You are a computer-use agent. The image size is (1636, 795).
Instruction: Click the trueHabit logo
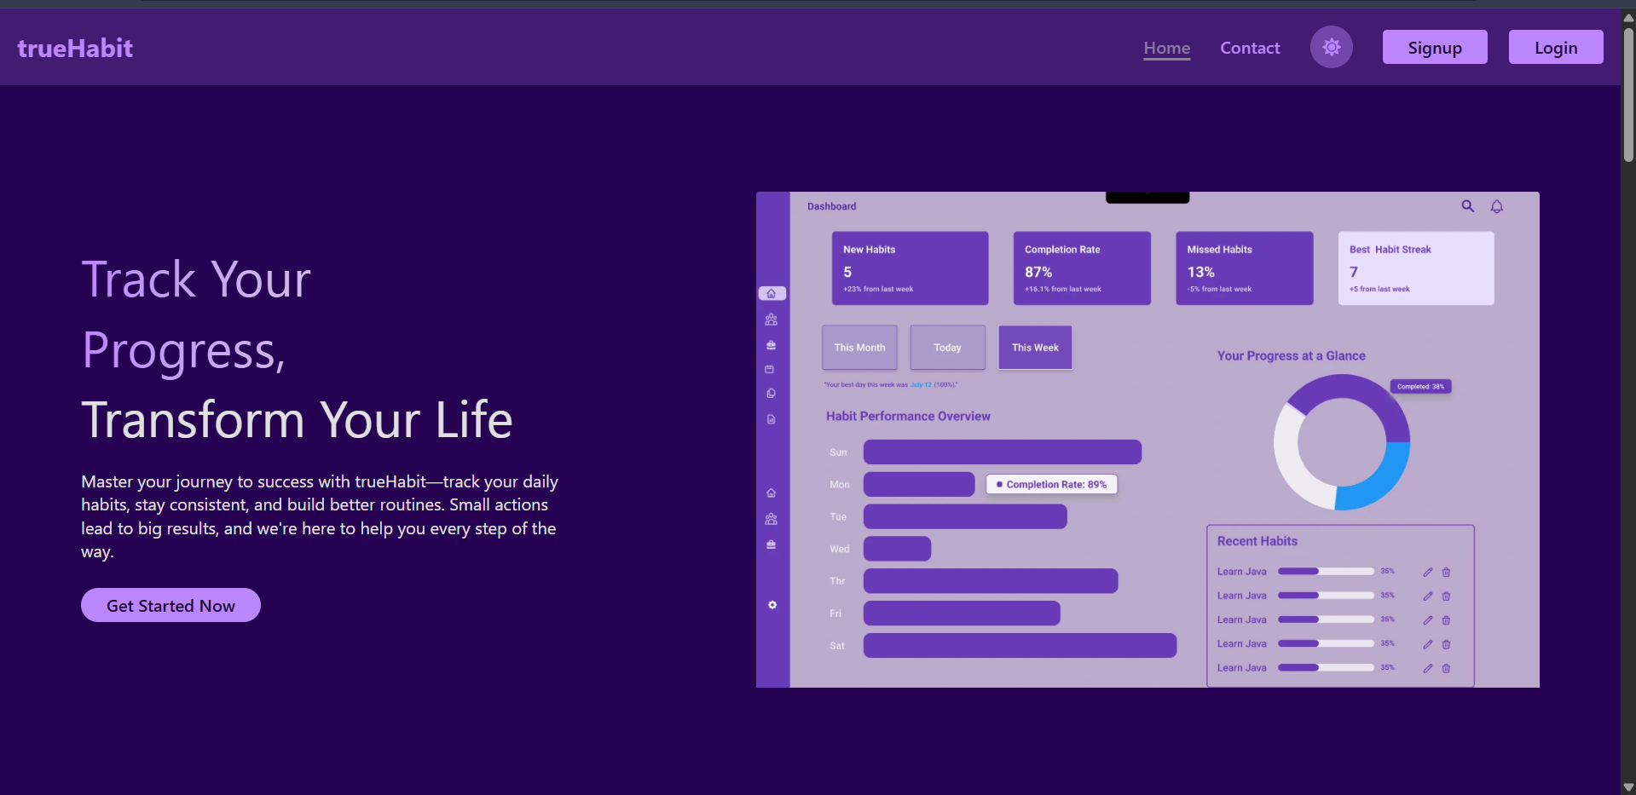[x=75, y=49]
